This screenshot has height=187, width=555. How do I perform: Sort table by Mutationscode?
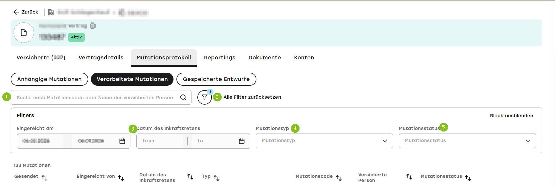(x=339, y=178)
